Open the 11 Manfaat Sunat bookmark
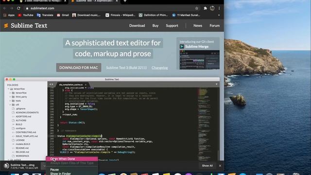This screenshot has height=175, width=311. 186,15
